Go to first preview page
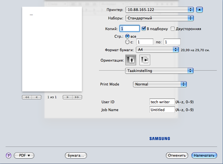Image resolution: width=223 pixels, height=164 pixels. [x=27, y=97]
